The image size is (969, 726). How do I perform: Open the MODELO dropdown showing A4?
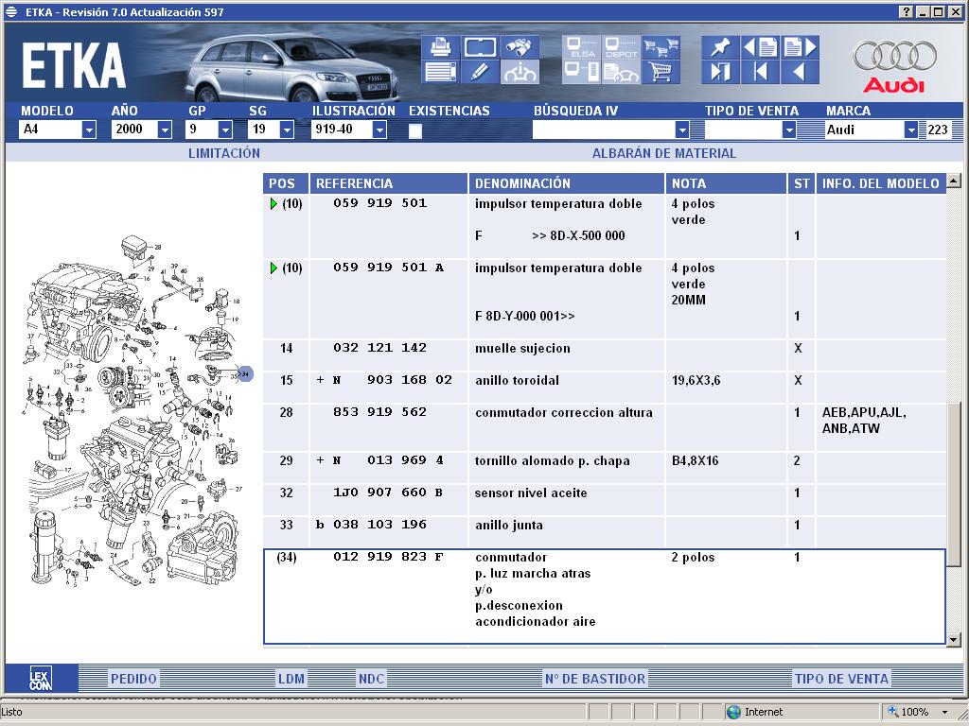click(x=89, y=130)
